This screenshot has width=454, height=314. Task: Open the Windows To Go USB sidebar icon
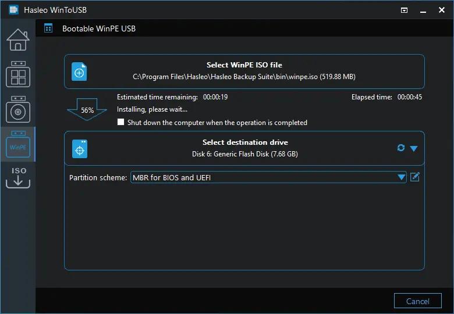pyautogui.click(x=18, y=74)
